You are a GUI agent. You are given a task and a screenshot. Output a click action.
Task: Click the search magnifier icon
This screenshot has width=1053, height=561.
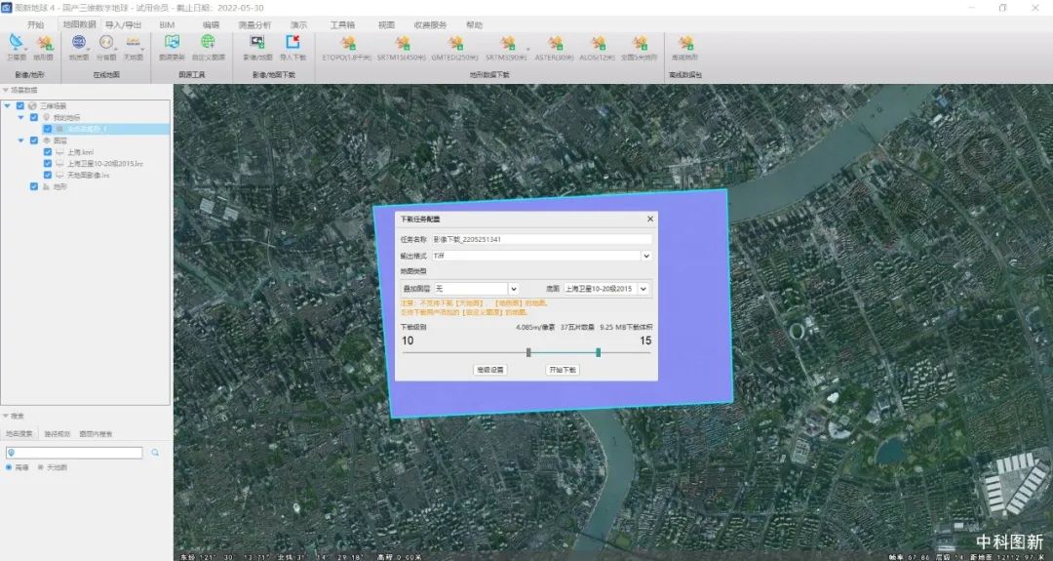(x=155, y=453)
